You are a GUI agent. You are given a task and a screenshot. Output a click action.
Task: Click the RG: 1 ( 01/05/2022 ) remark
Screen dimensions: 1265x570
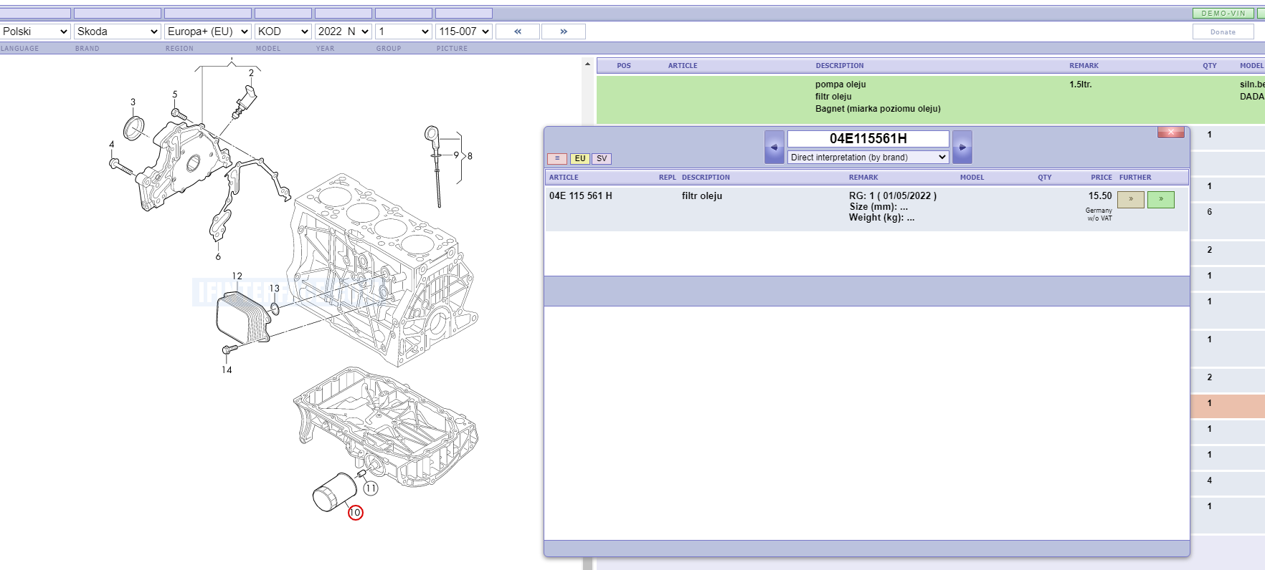pyautogui.click(x=893, y=195)
